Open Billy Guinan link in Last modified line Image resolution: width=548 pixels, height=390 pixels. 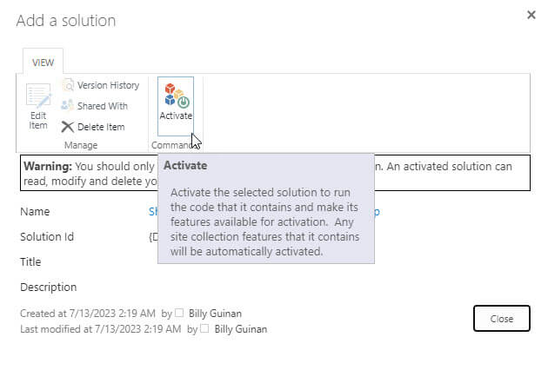pyautogui.click(x=240, y=329)
